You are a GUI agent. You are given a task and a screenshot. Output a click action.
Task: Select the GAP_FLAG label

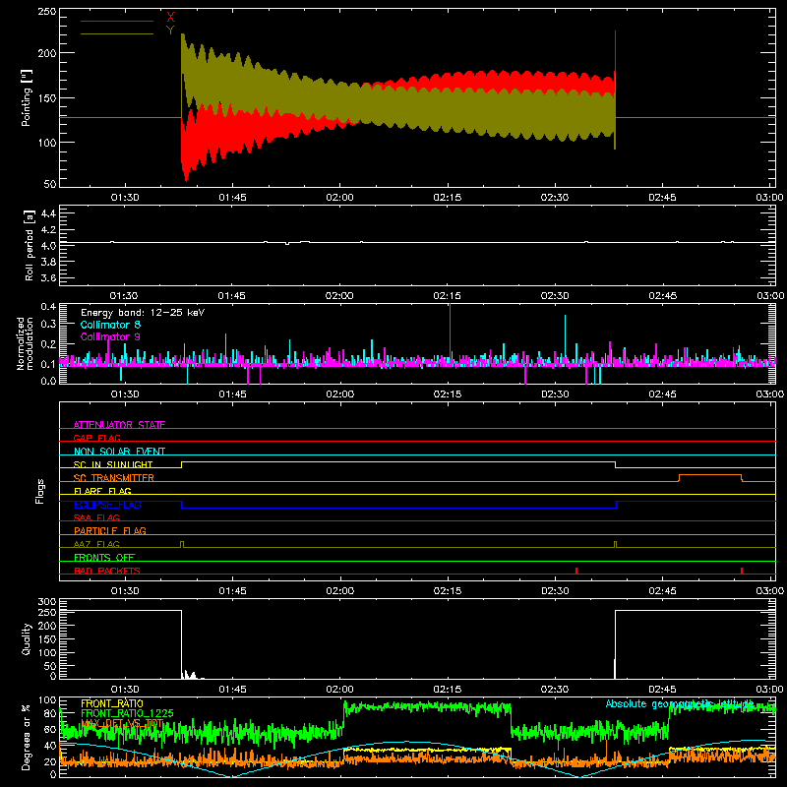96,438
